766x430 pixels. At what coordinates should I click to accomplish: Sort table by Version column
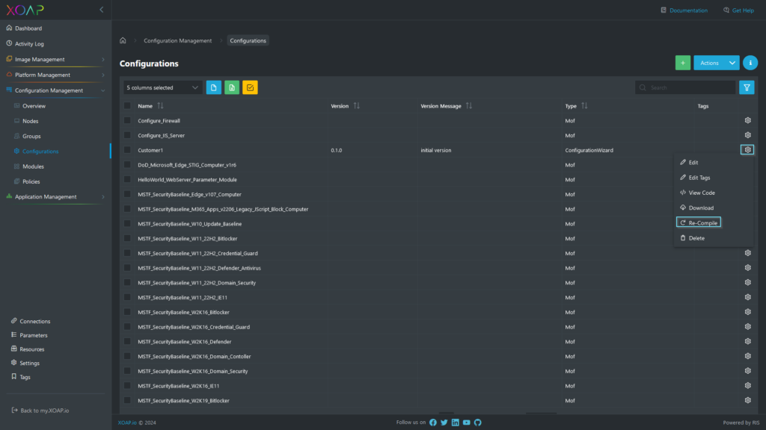click(357, 106)
